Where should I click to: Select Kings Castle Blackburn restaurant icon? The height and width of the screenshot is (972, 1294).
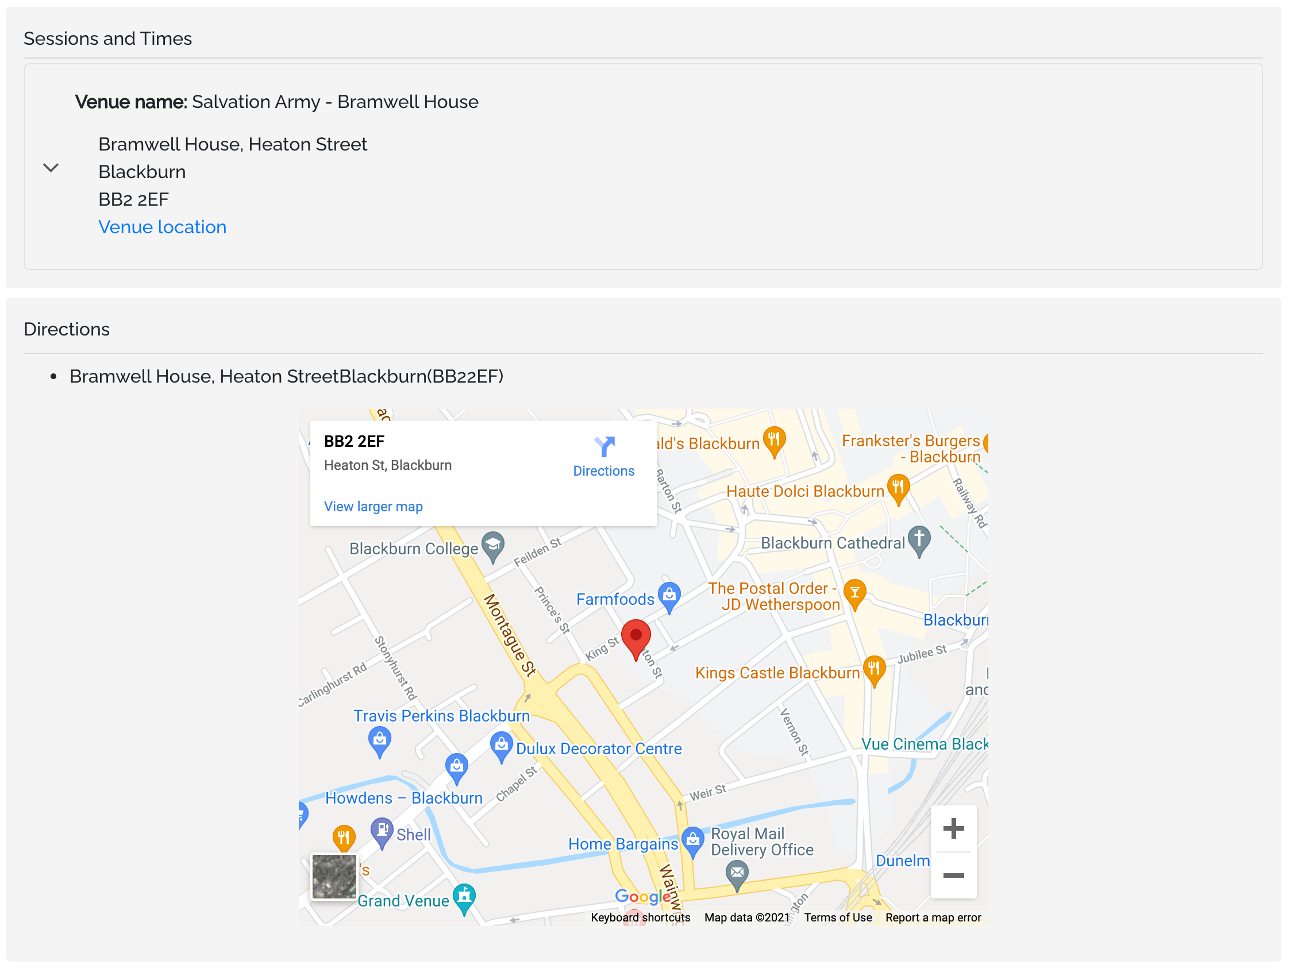click(874, 671)
